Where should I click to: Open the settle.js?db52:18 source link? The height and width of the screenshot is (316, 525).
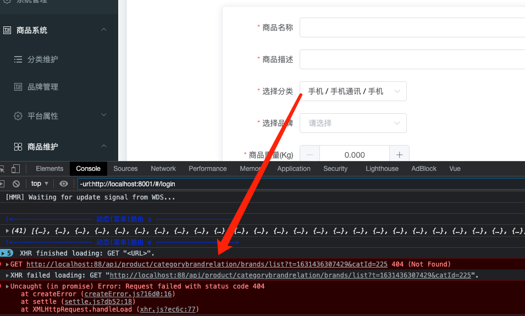click(x=98, y=302)
